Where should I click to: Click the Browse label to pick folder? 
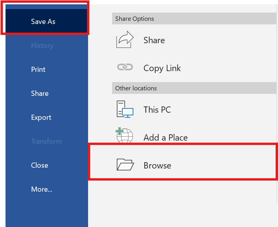click(x=157, y=166)
